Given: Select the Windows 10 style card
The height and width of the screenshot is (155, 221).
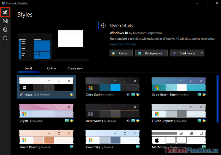Looking at the screenshot, I should tap(47, 87).
